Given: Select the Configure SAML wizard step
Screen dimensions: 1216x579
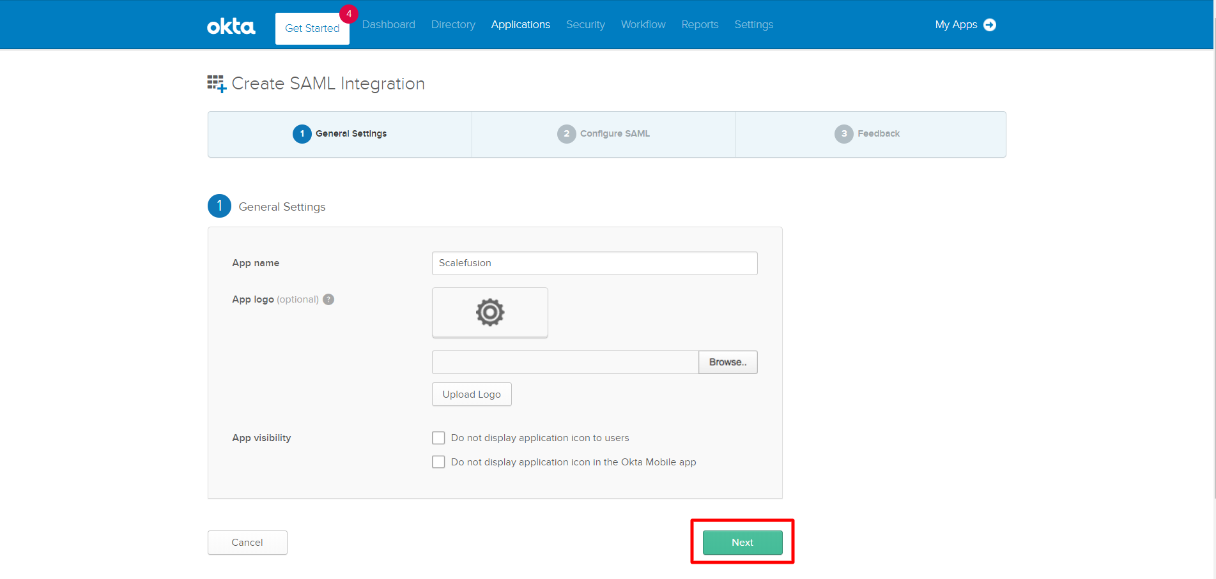Looking at the screenshot, I should (604, 134).
